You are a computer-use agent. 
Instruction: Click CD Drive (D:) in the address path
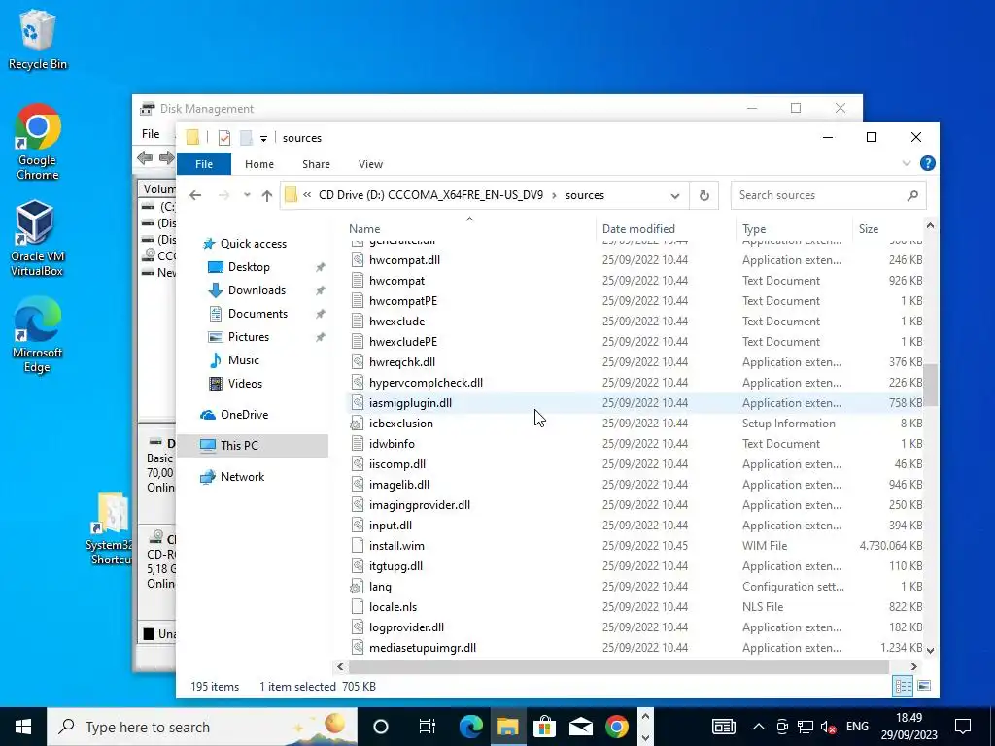pyautogui.click(x=430, y=195)
